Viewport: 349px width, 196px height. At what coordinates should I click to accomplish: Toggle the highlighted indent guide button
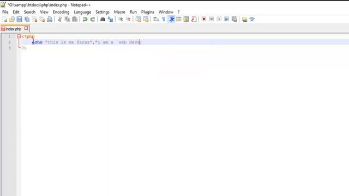pyautogui.click(x=171, y=20)
